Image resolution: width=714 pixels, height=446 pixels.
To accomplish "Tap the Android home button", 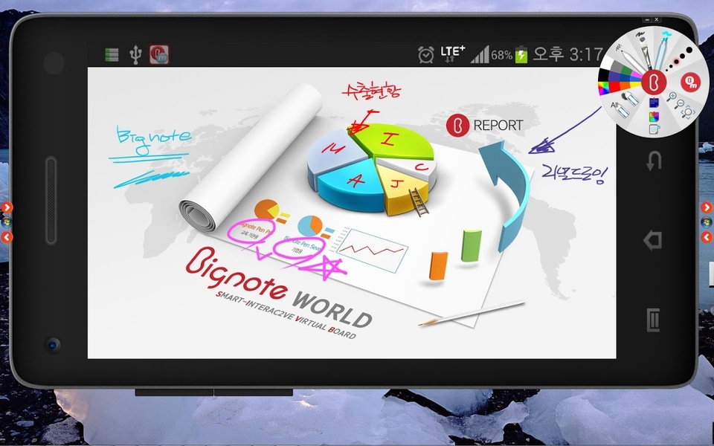I will [652, 240].
